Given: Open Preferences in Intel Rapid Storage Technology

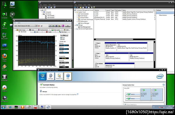Looking at the screenshot, I should 59,76.
